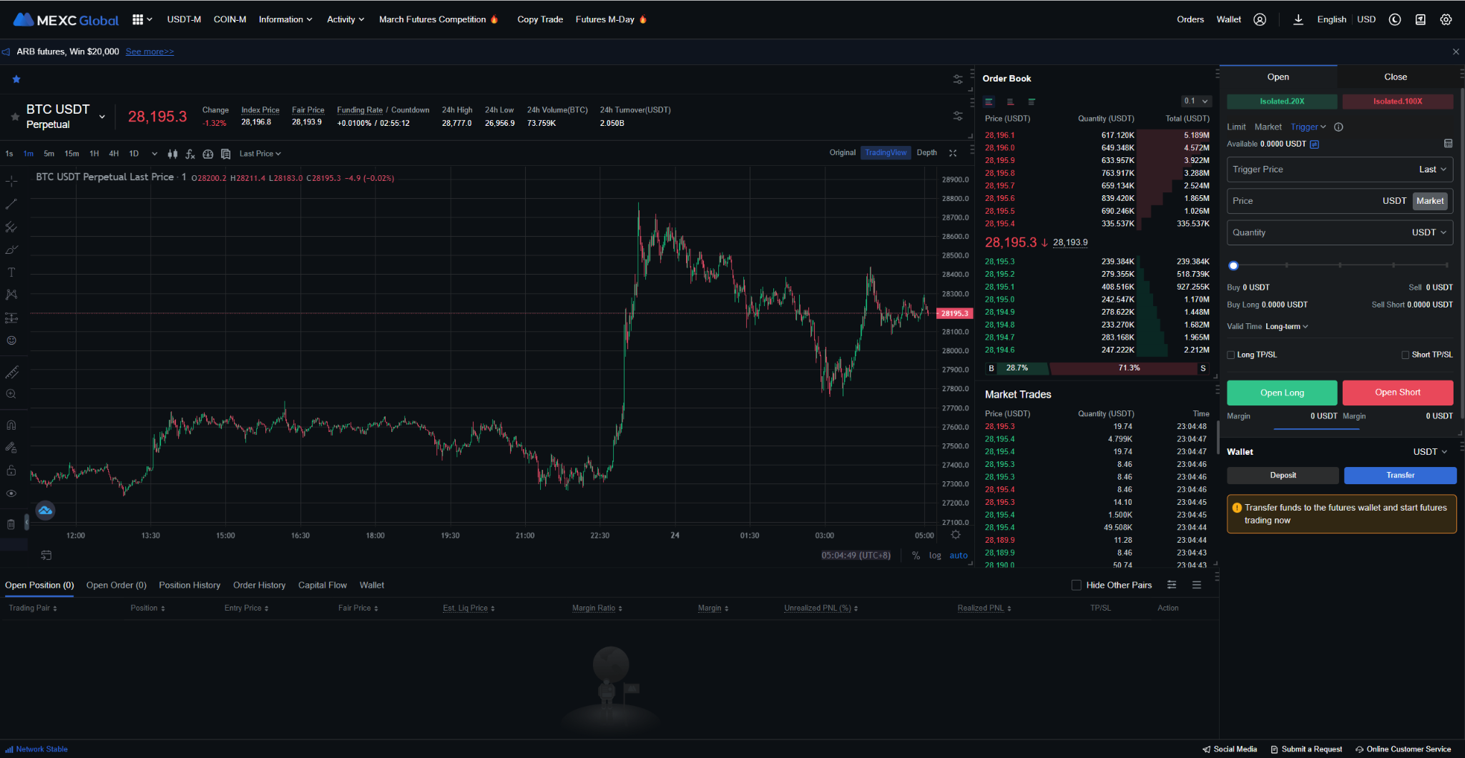1465x758 pixels.
Task: Select the ruler measure tool
Action: pyautogui.click(x=11, y=372)
